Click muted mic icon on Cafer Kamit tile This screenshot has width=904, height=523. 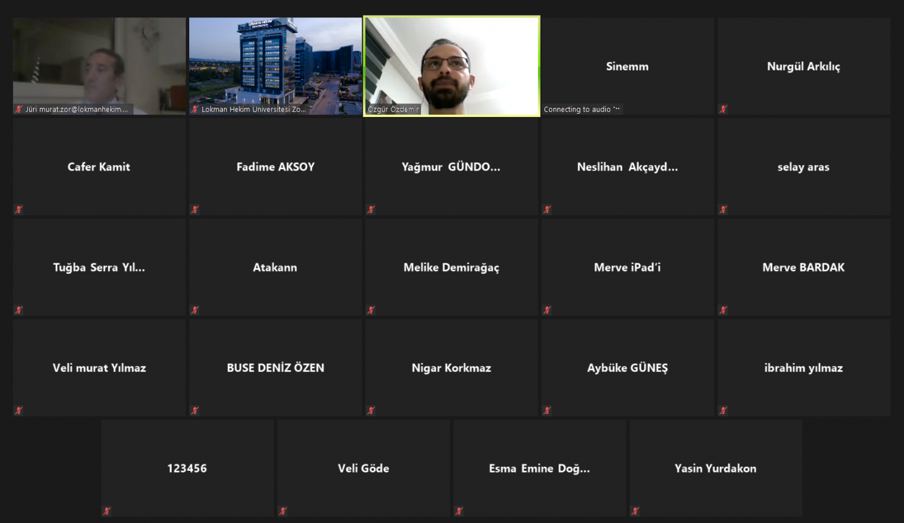click(19, 209)
